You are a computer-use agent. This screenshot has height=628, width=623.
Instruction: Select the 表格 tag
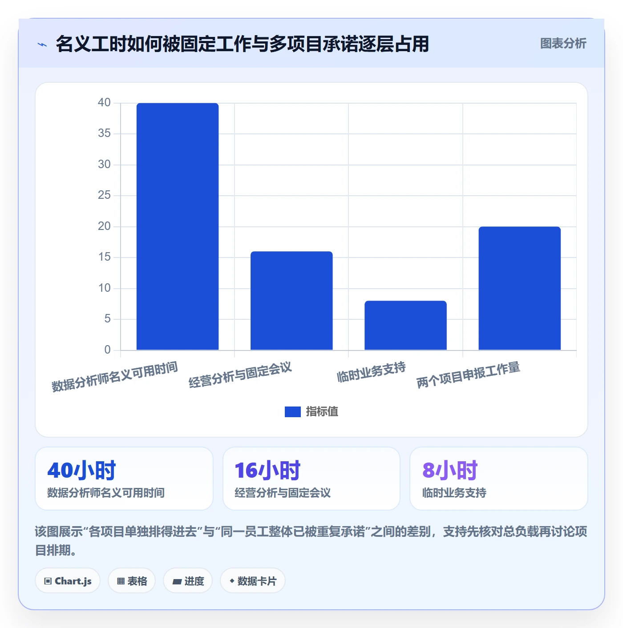[132, 580]
